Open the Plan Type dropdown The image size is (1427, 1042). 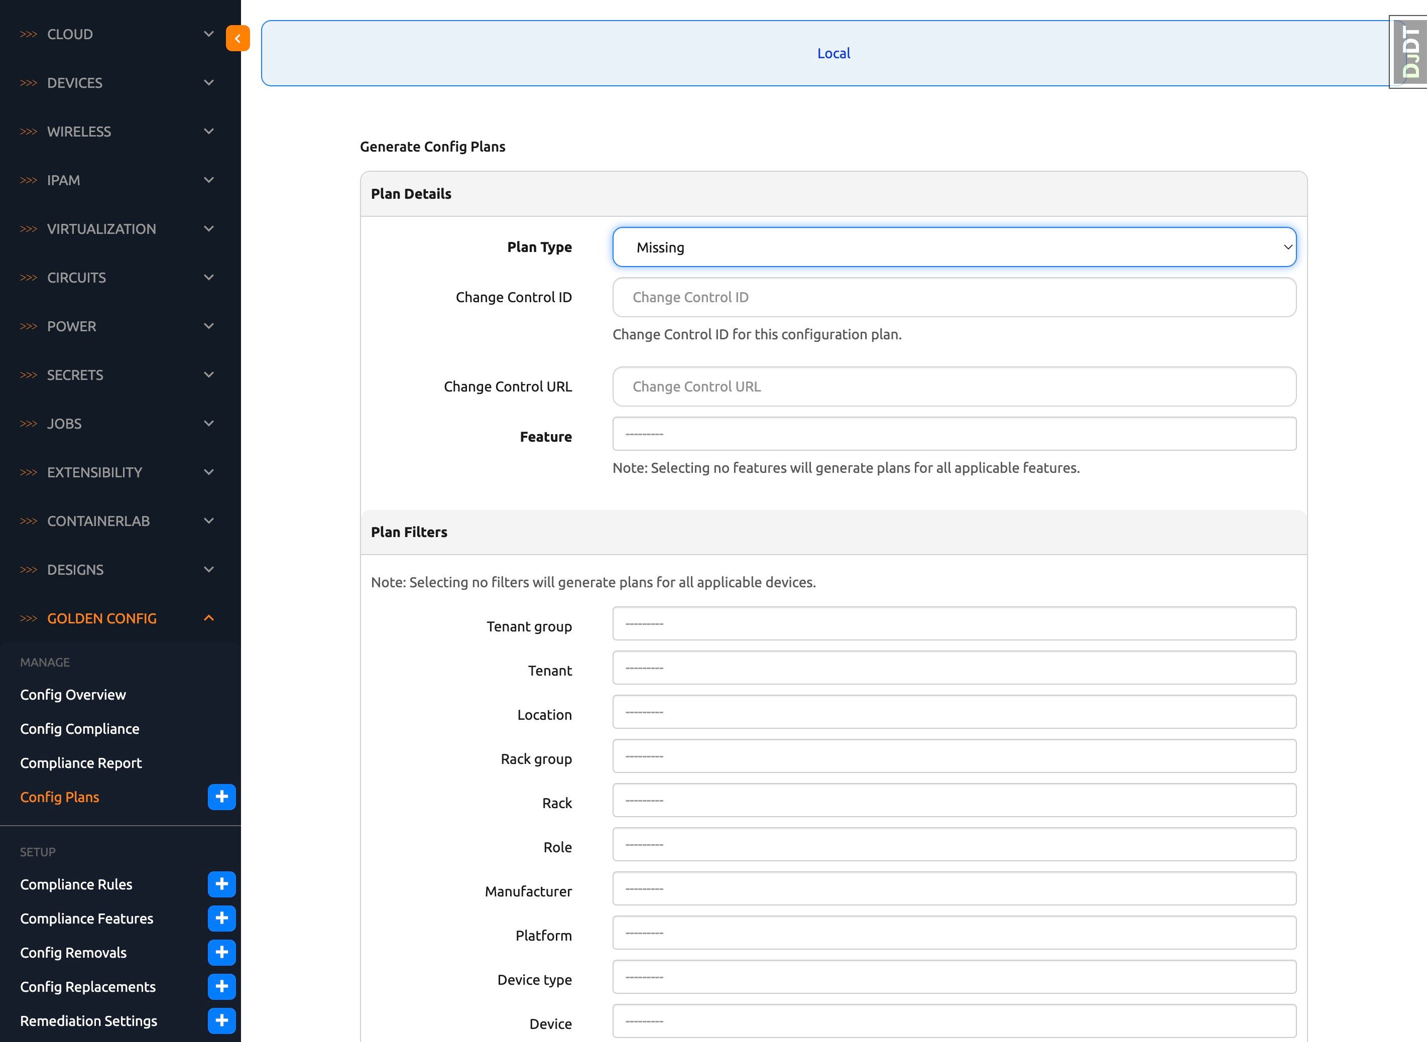[953, 247]
